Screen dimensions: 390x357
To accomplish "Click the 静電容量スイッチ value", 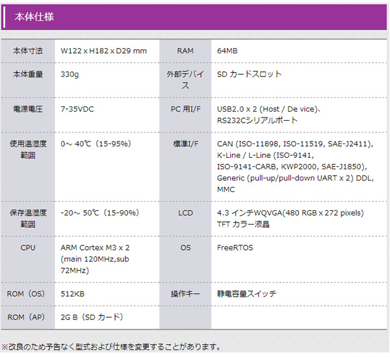I will pyautogui.click(x=246, y=294).
